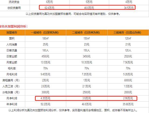Screen dimensions: 149x113
Task: Click the '3000元' utilities cell
Action: [45, 92]
